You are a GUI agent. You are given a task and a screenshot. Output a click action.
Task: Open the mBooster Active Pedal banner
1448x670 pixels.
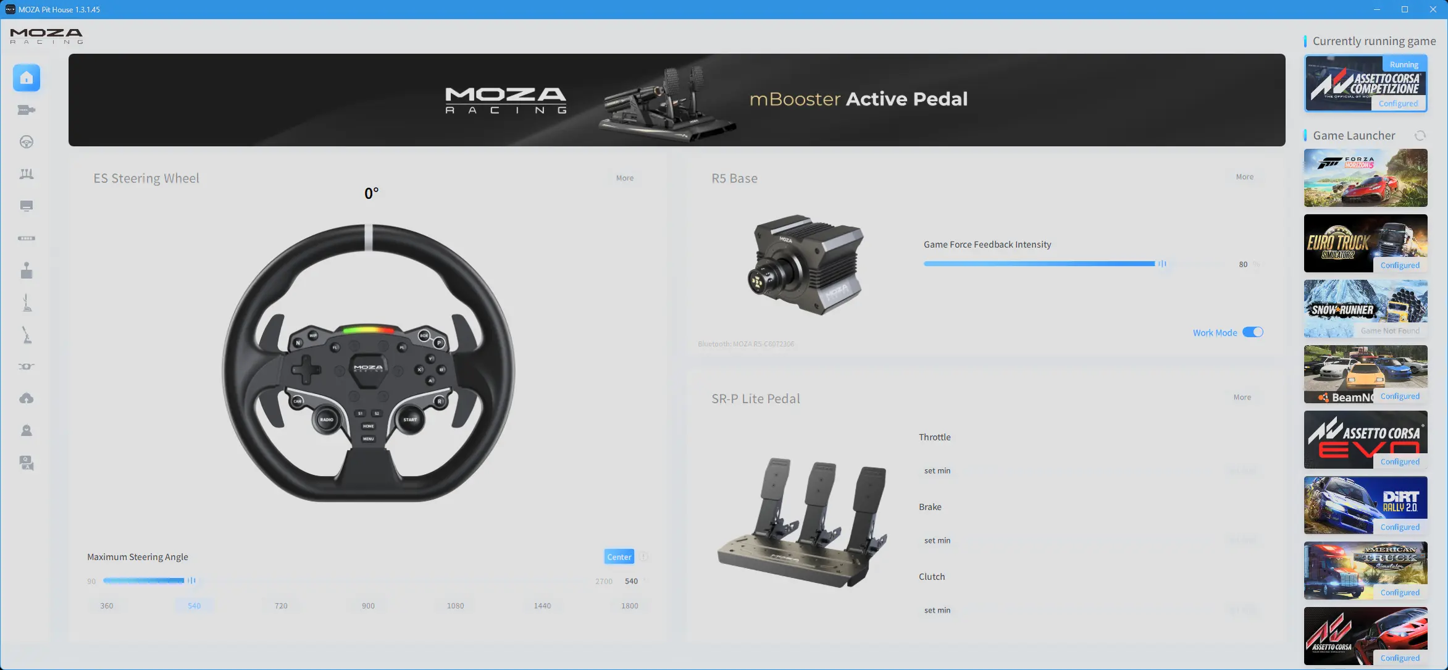pyautogui.click(x=677, y=100)
